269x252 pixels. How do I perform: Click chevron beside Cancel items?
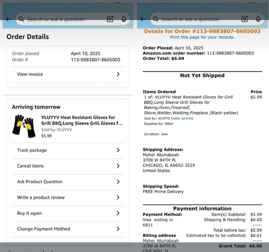click(x=118, y=166)
